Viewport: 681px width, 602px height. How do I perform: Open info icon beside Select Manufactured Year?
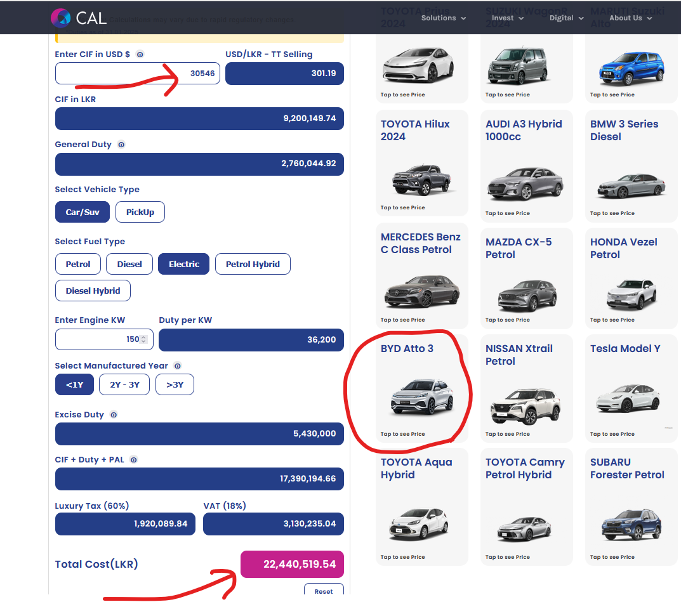tap(177, 366)
